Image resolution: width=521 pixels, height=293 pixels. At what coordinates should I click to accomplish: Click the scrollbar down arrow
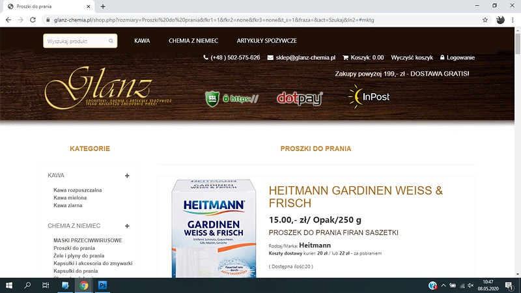click(518, 274)
